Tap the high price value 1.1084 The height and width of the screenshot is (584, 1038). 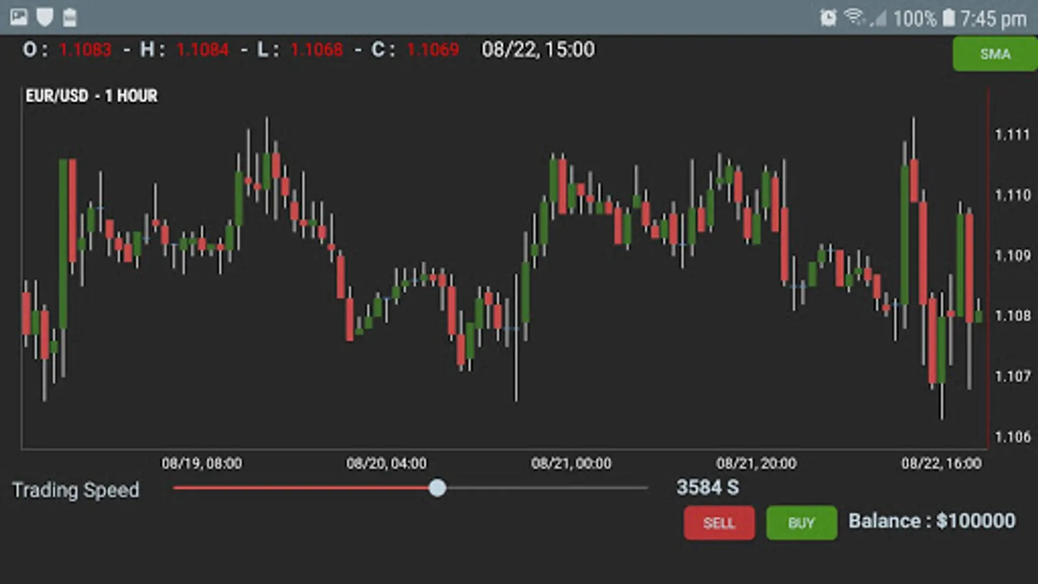[x=202, y=50]
